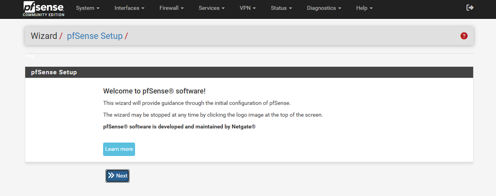This screenshot has height=196, width=496.
Task: Click the initial configuration guidance sentence
Action: pos(197,103)
